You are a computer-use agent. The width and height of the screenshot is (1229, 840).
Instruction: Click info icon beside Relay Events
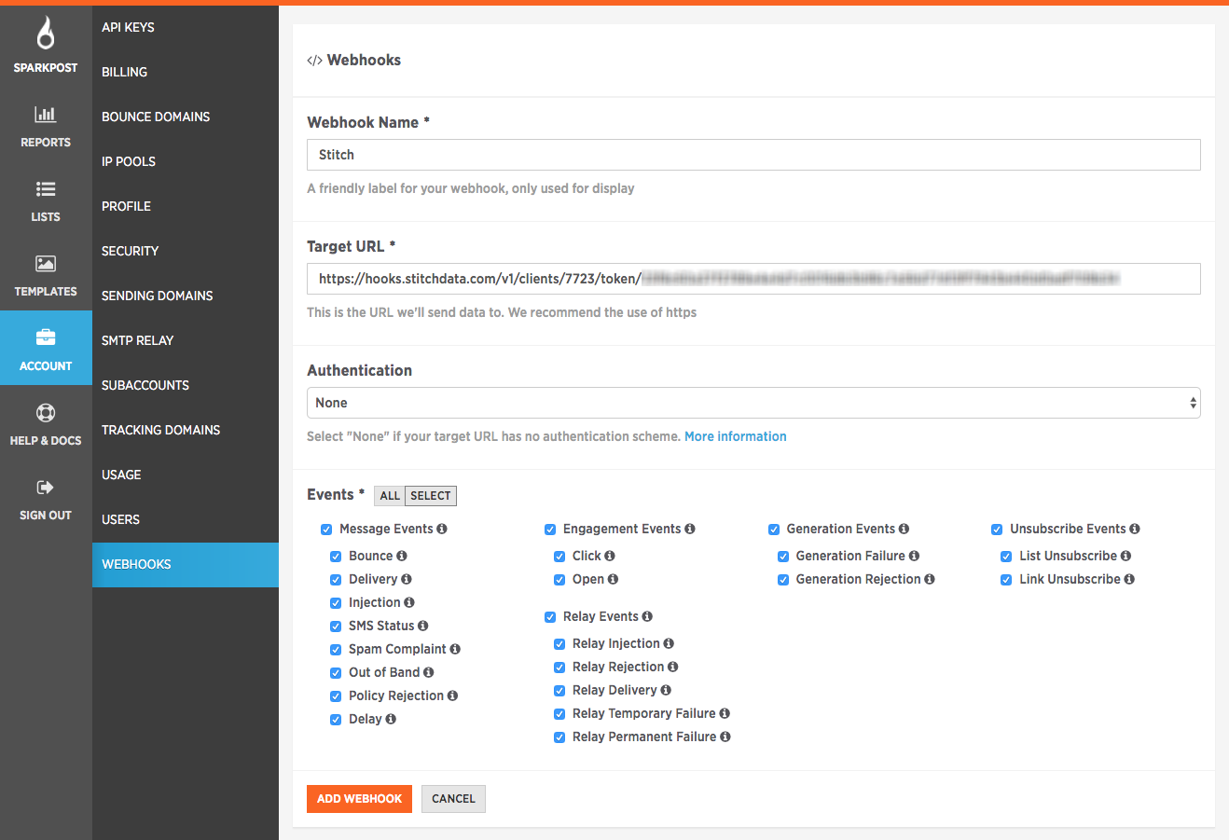650,616
